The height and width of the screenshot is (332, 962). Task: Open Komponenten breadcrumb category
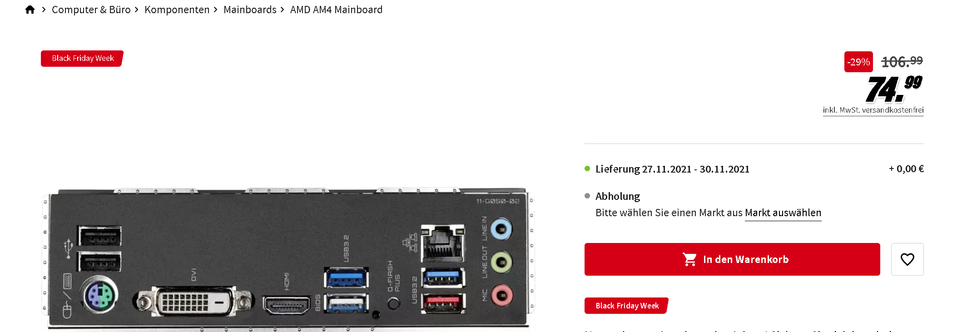[177, 10]
